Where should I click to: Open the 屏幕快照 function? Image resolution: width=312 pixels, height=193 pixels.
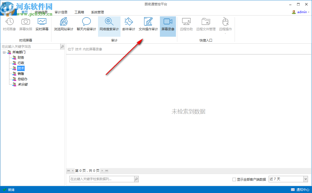point(25,24)
